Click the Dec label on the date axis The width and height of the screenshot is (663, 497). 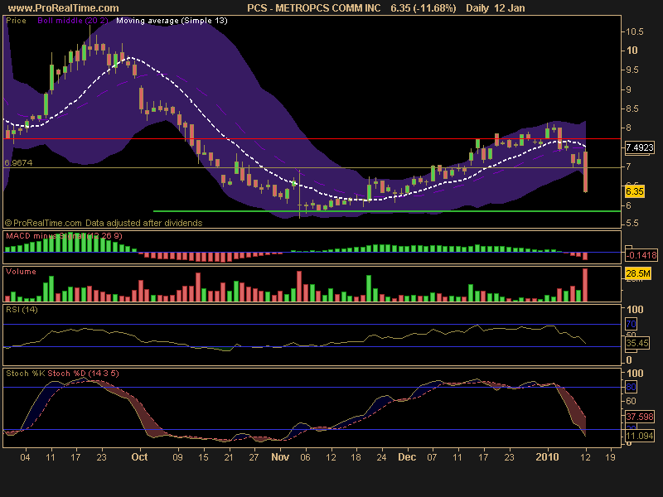(407, 457)
